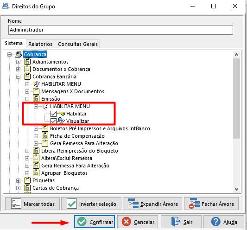This screenshot has width=247, height=230.
Task: Click the app icon in the title bar
Action: (6, 6)
